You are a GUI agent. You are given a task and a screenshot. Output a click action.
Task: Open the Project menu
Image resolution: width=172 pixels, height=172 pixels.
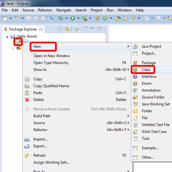coord(97,10)
